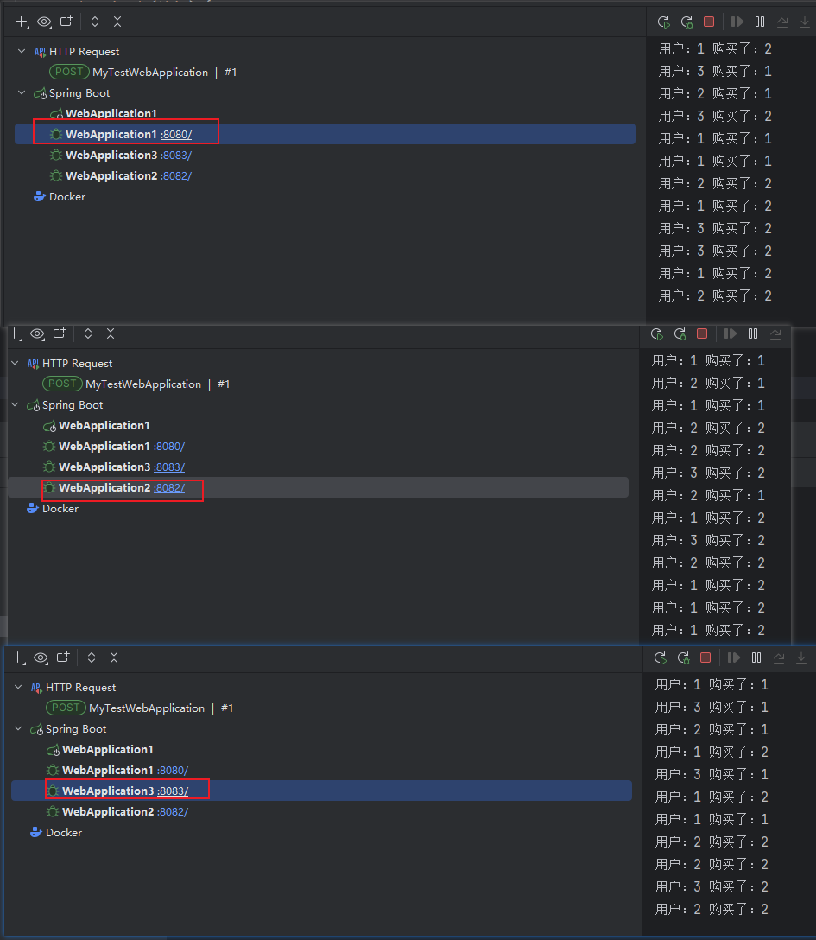Stop the process in middle panel toolbar

pos(702,333)
